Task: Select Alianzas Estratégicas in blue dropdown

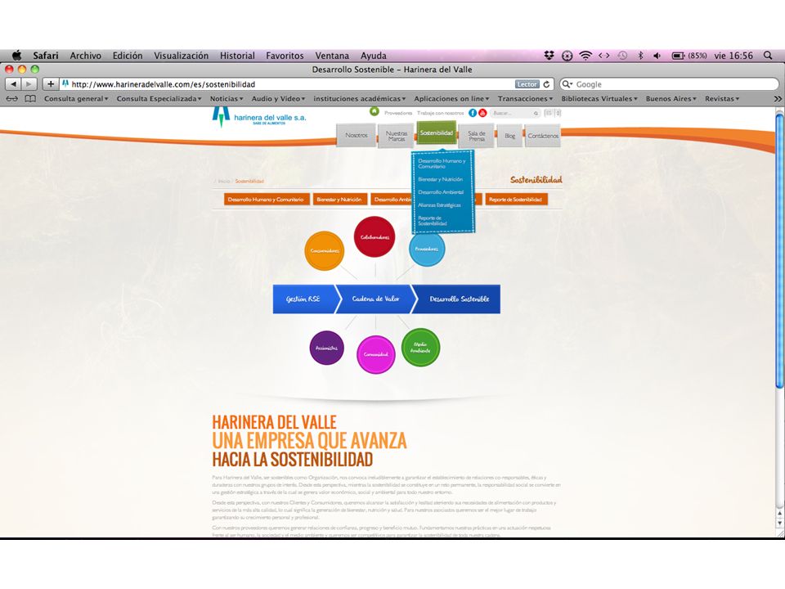Action: (x=439, y=205)
